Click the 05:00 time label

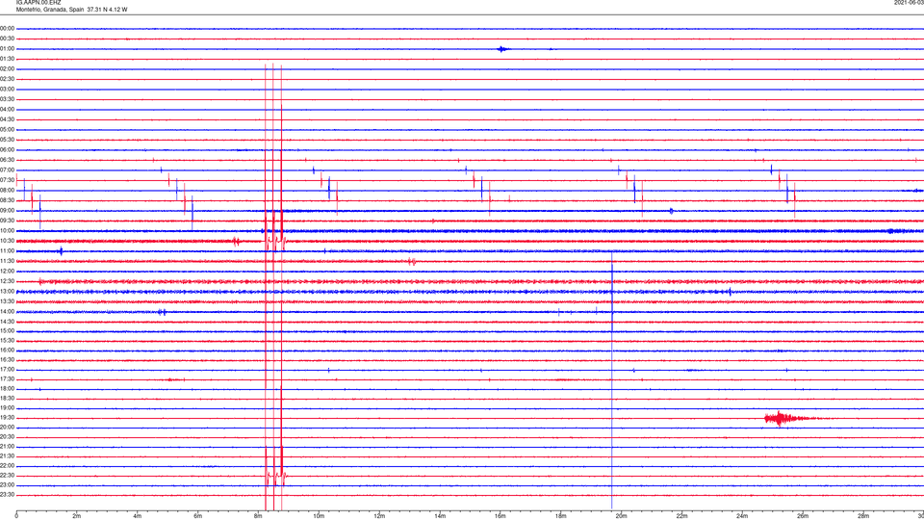point(7,130)
